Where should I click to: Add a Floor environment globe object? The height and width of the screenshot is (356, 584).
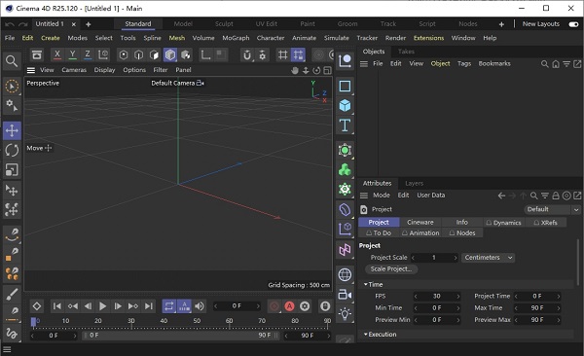[345, 275]
